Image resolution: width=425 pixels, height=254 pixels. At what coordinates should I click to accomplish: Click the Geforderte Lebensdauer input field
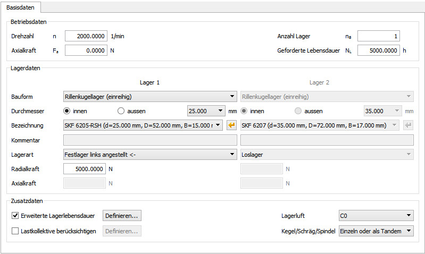click(378, 50)
